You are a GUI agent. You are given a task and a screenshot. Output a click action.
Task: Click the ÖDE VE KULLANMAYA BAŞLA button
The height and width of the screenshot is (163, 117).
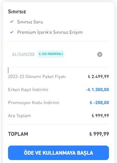tap(58, 153)
